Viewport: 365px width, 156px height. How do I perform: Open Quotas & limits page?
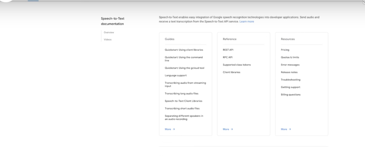coord(290,57)
